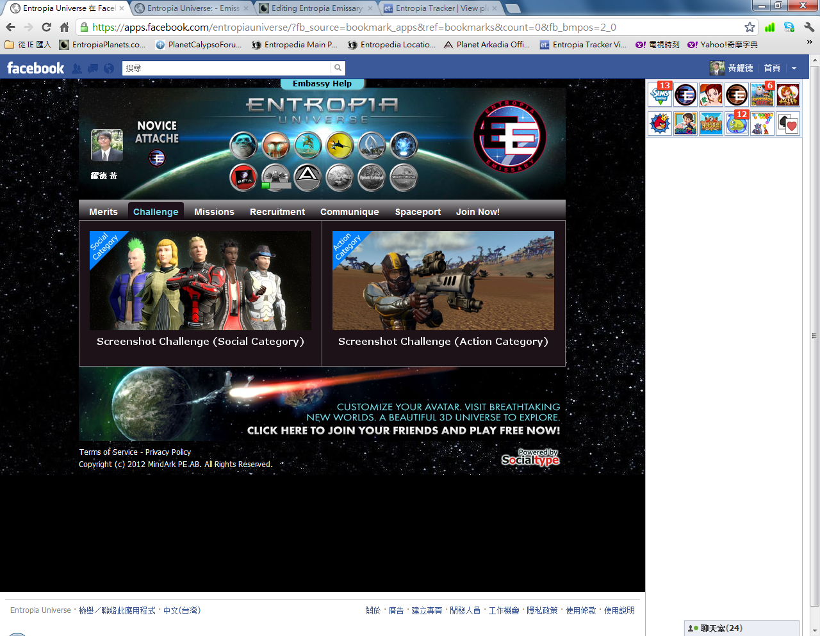Open the Recruitment tab
Viewport: 820px width, 636px height.
coord(277,212)
